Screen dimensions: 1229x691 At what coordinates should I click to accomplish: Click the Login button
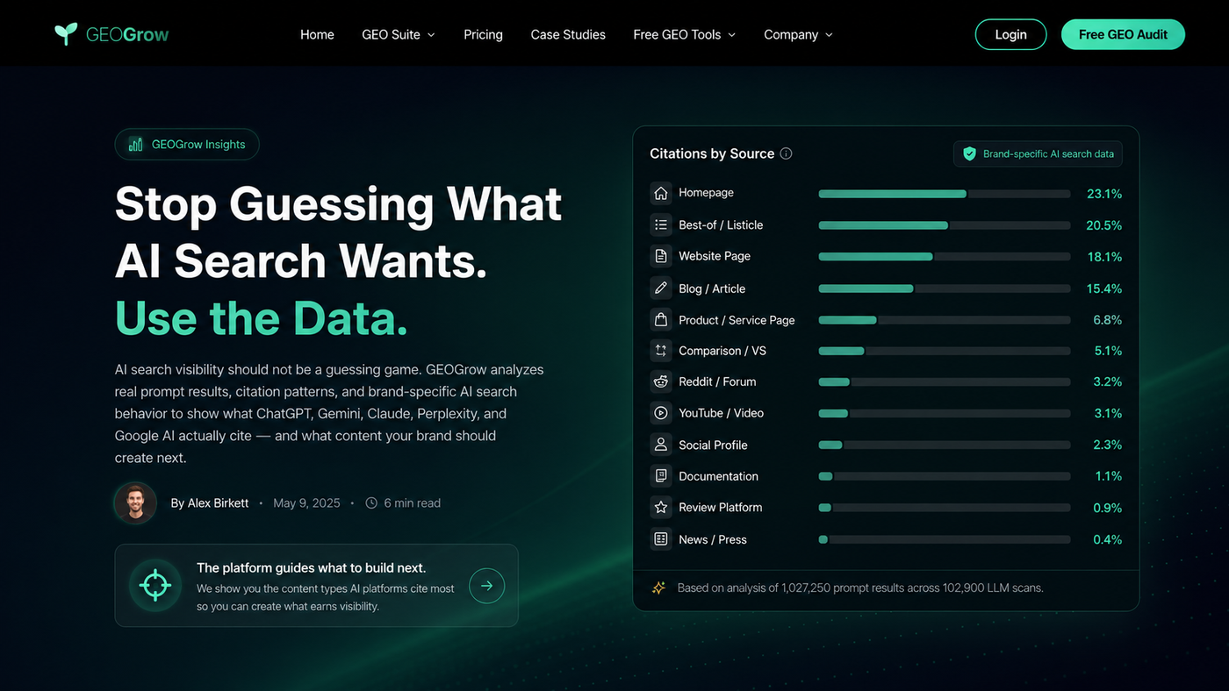1011,34
